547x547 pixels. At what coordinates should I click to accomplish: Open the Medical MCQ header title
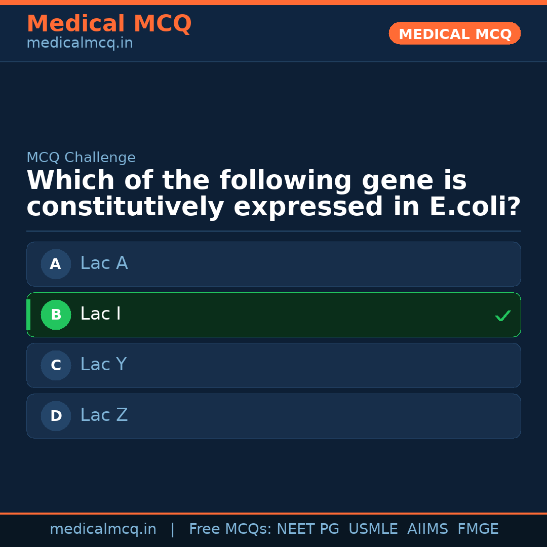click(109, 24)
